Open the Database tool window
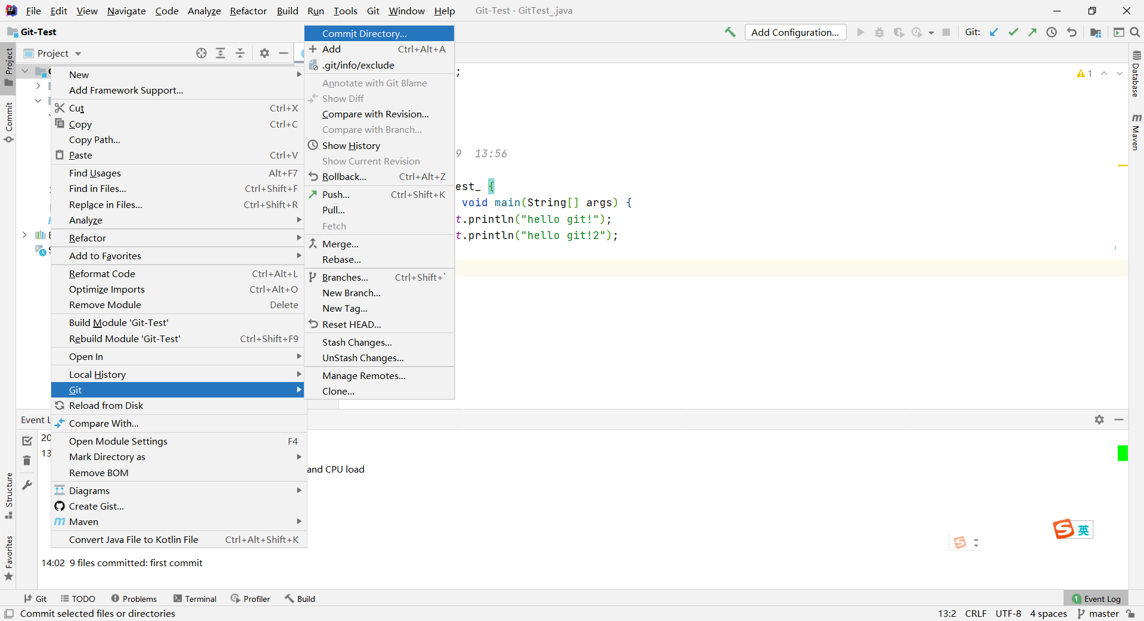 [1136, 73]
